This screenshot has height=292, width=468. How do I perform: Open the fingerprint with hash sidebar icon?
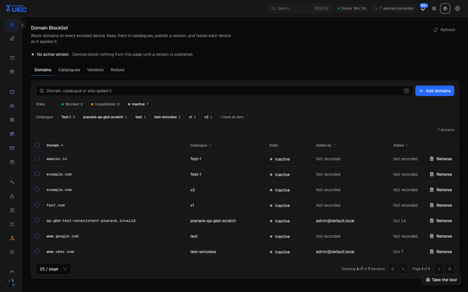point(12,120)
